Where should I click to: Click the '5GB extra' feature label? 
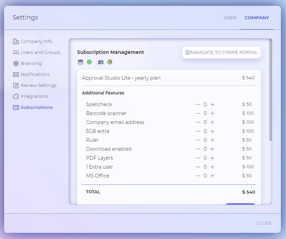(x=98, y=131)
